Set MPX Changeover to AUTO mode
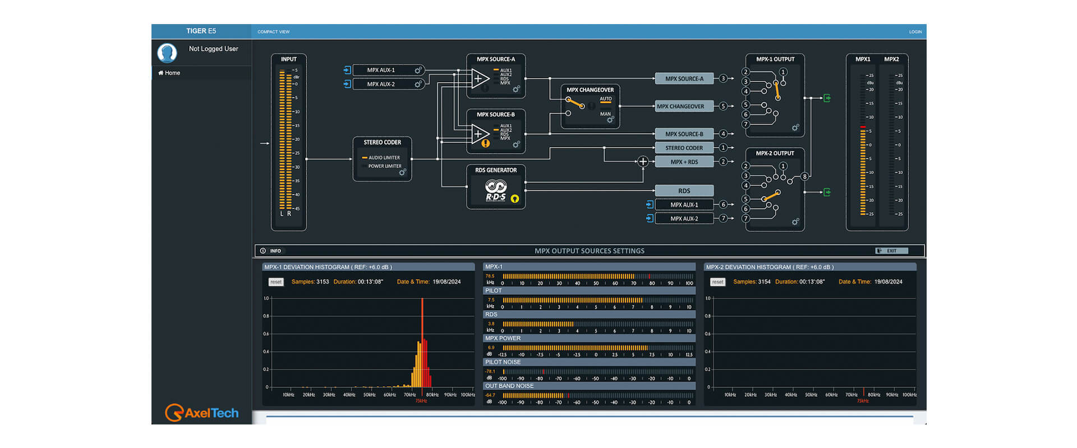Image resolution: width=1077 pixels, height=448 pixels. pyautogui.click(x=606, y=99)
